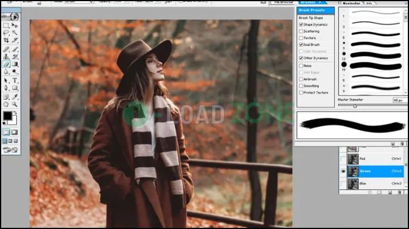Select the Move tool
409x229 pixels.
click(x=15, y=25)
